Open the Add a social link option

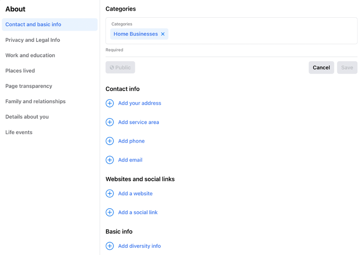pos(138,213)
